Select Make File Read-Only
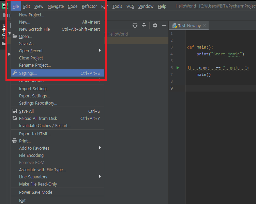256x204 pixels. 57,184
